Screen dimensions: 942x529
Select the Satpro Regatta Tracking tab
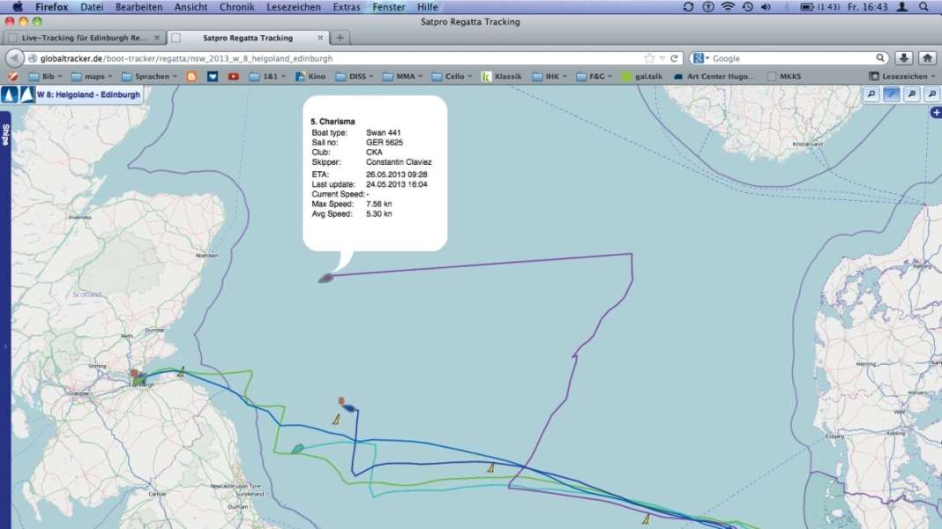tap(248, 38)
